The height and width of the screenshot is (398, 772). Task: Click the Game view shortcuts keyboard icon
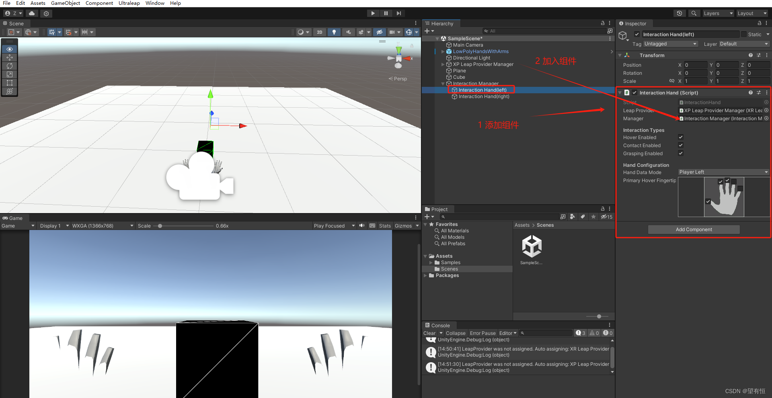tap(372, 226)
